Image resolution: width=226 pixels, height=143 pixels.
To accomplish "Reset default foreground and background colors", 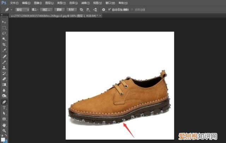I will pos(2,135).
